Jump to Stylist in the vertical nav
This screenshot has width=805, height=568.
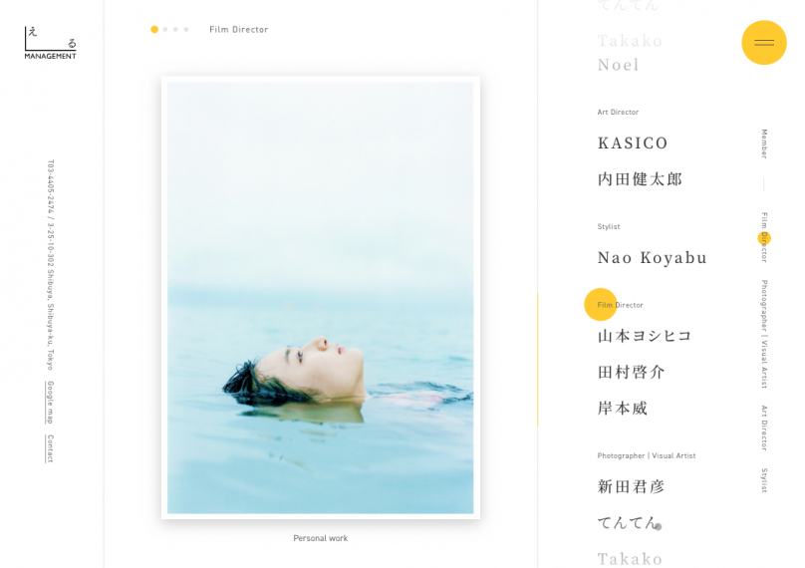764,480
